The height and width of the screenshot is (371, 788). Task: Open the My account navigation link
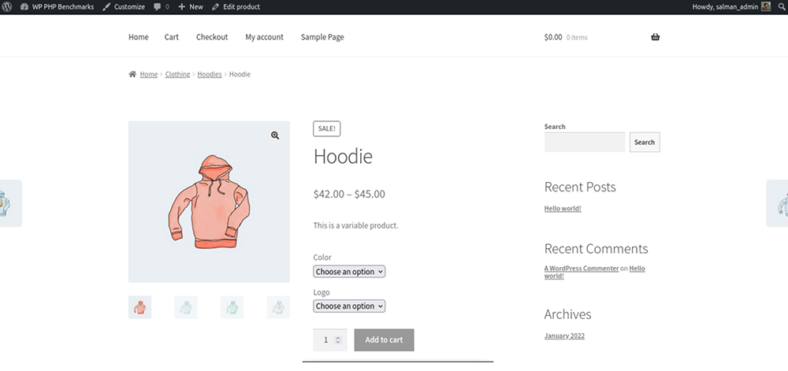point(264,37)
